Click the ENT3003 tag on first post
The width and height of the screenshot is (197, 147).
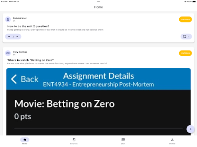point(185,20)
